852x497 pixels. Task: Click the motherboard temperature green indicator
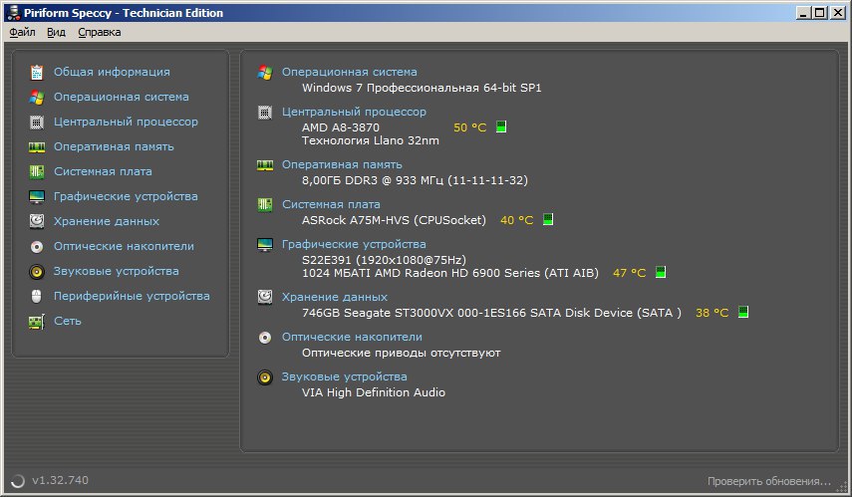click(548, 219)
